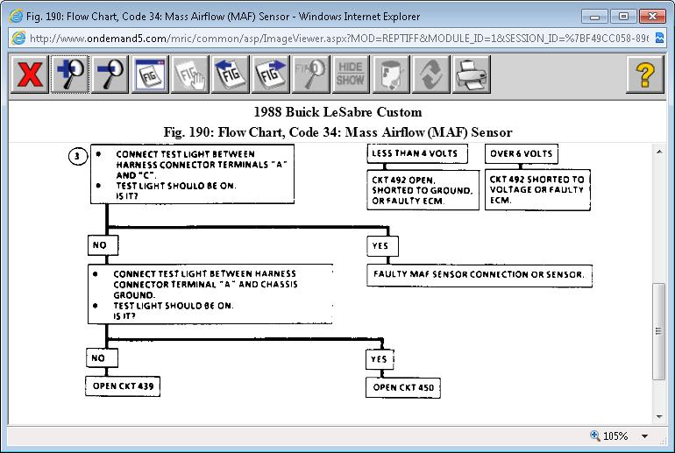Go to previous figure with left arrow FIG
Image resolution: width=675 pixels, height=453 pixels.
231,74
